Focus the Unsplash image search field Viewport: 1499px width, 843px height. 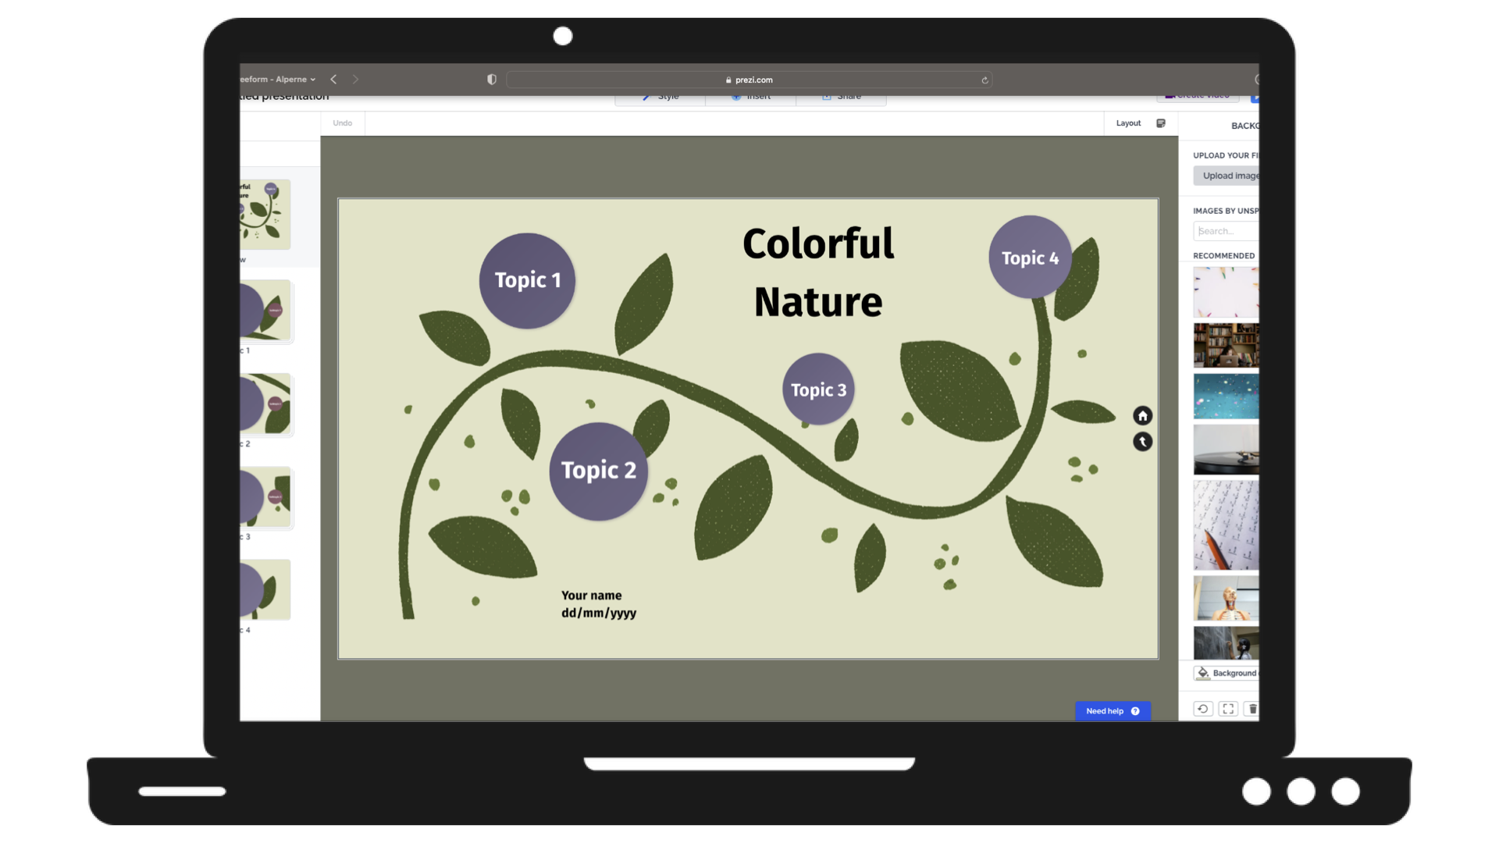pos(1227,231)
